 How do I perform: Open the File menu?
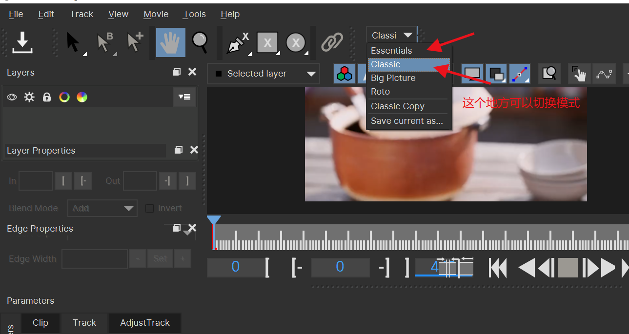(16, 14)
